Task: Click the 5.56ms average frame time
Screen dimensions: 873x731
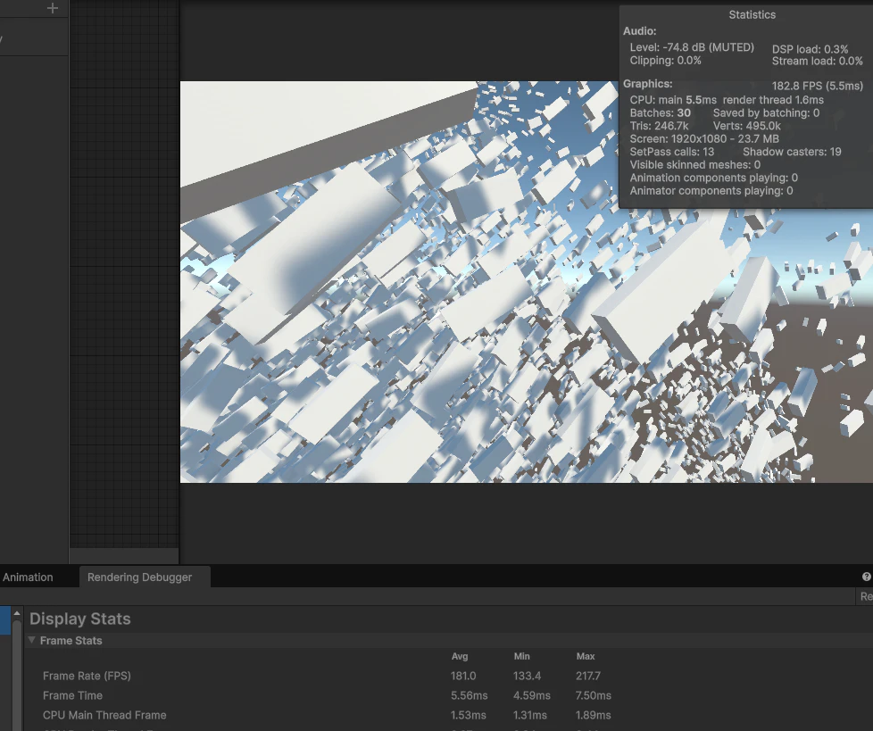Action: coord(470,695)
